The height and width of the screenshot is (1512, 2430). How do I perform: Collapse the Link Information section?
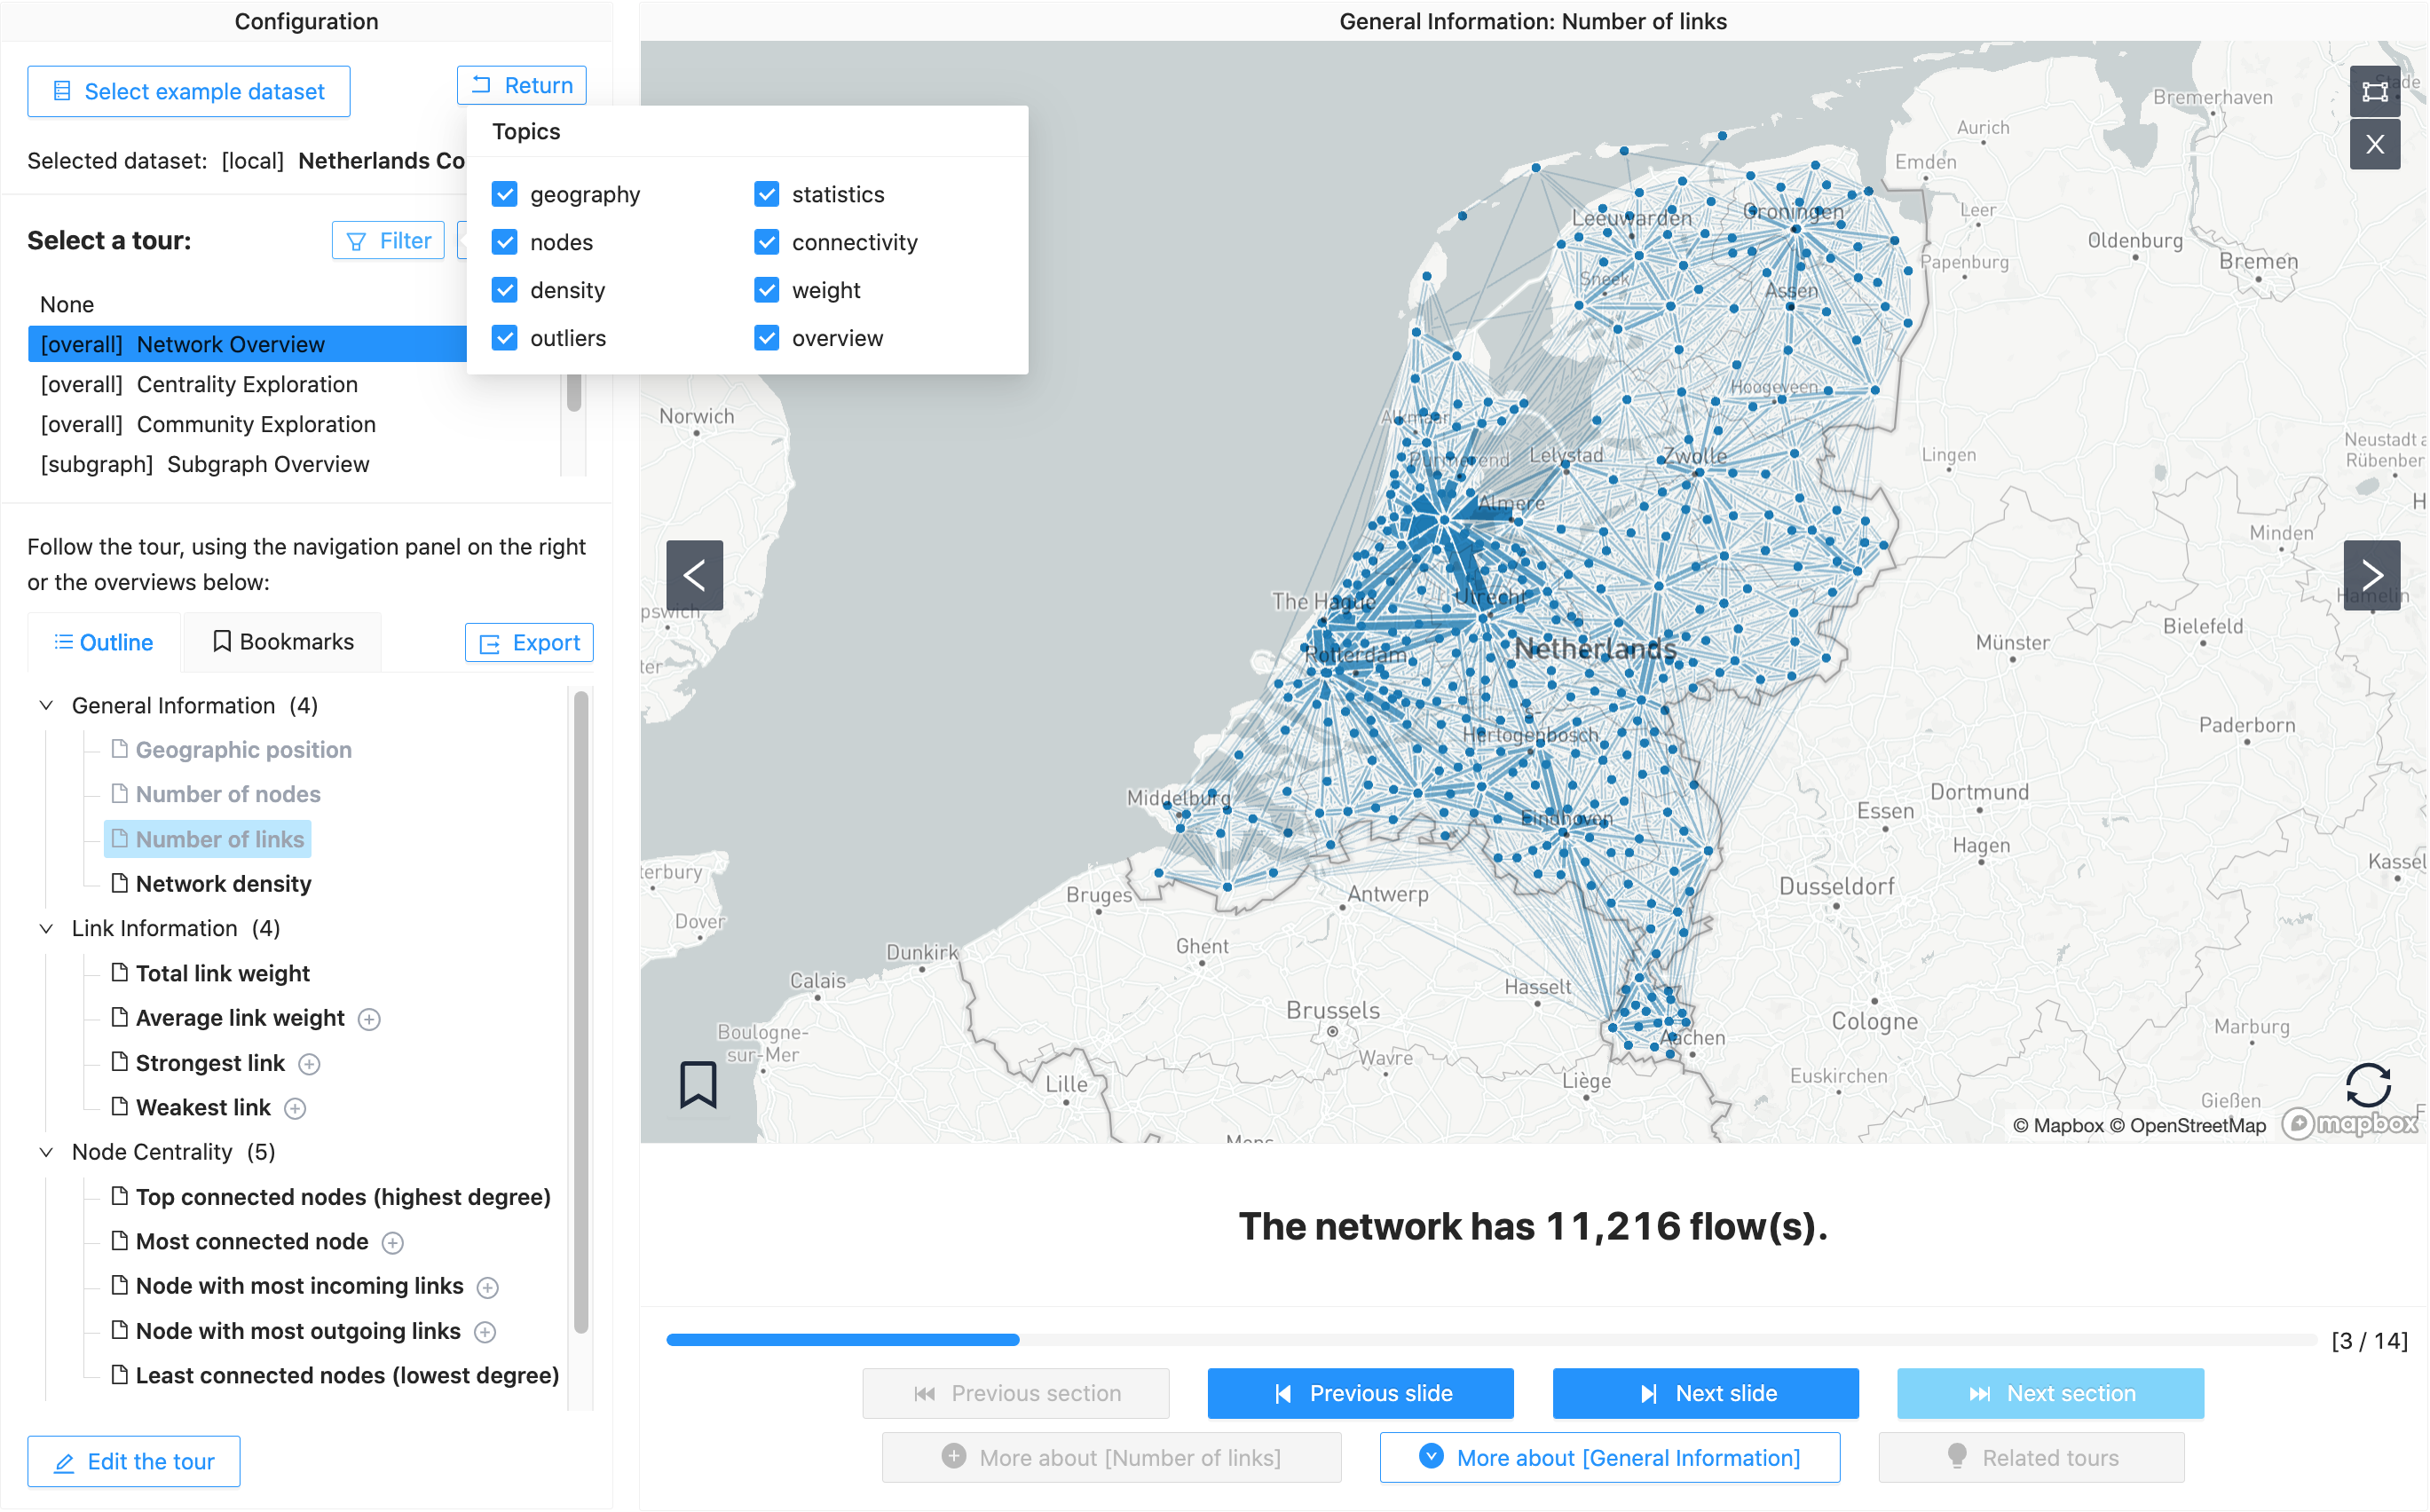pos(46,929)
